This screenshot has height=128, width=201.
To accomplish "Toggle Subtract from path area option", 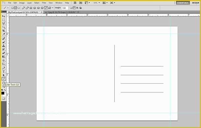I will coord(74,8).
